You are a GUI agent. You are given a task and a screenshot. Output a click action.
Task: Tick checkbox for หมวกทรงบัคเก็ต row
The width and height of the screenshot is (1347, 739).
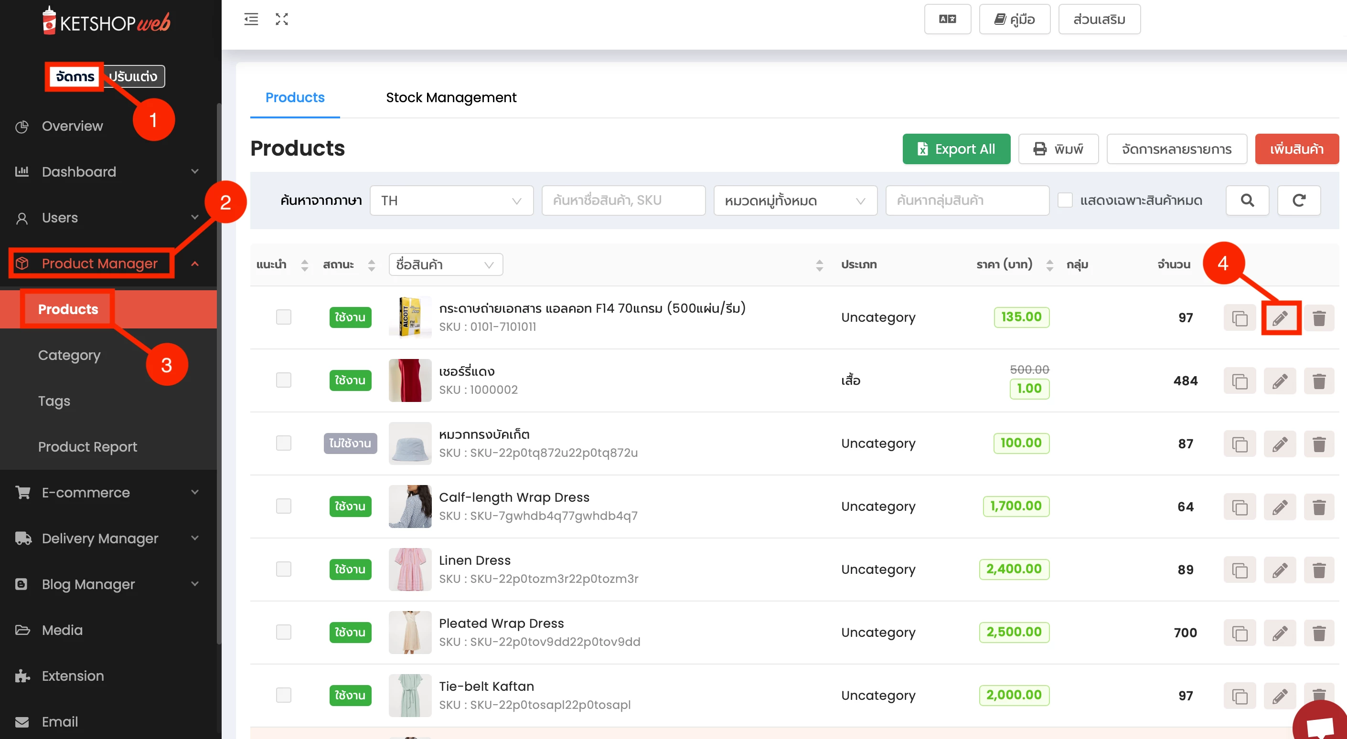283,443
